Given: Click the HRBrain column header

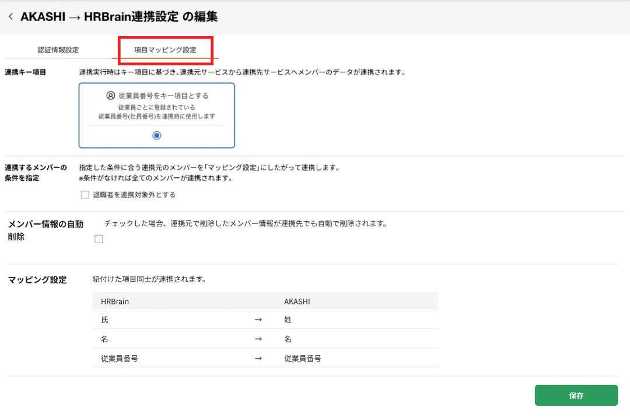Looking at the screenshot, I should [115, 301].
